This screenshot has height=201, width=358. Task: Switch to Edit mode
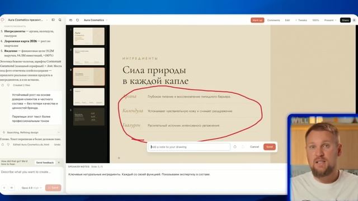288,20
